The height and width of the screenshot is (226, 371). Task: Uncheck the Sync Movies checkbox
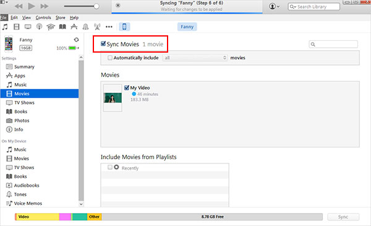coord(103,43)
